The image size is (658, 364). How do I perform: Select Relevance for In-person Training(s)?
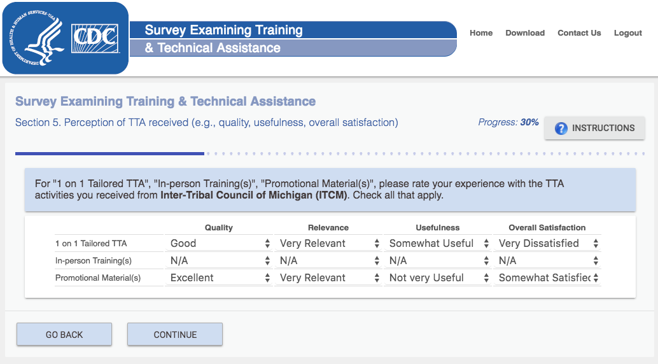(x=330, y=260)
